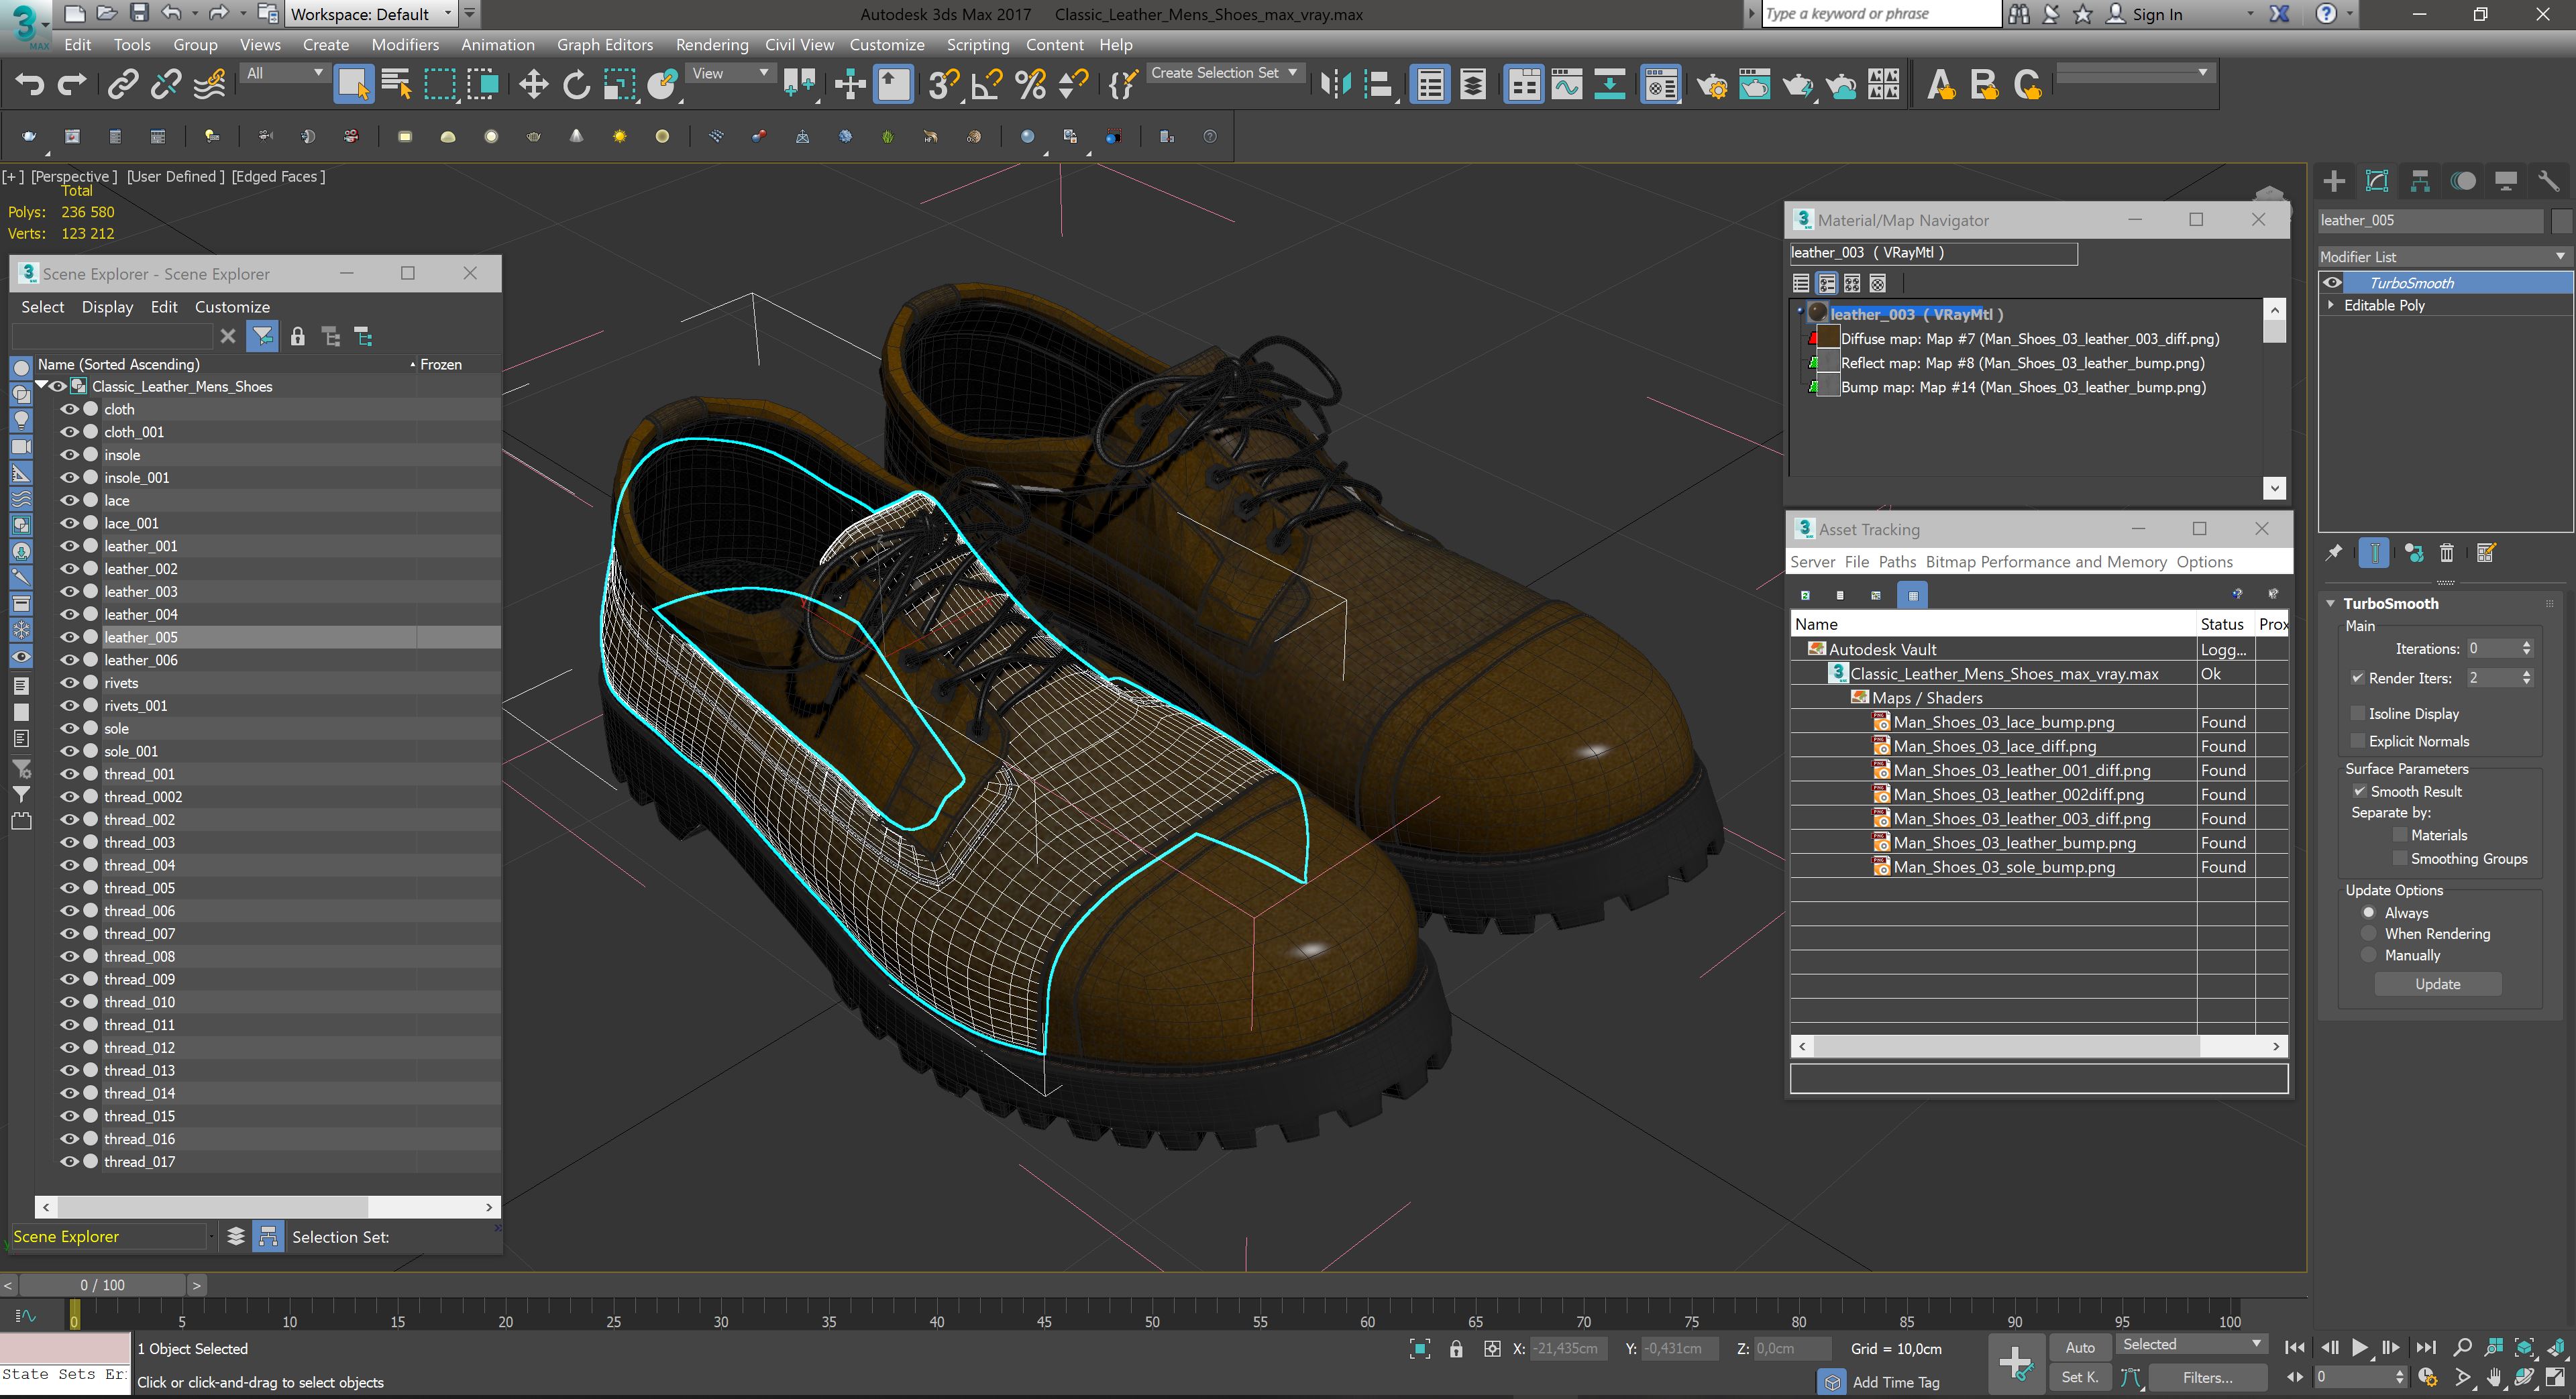
Task: Toggle Smooth Result checkbox
Action: pyautogui.click(x=2359, y=791)
